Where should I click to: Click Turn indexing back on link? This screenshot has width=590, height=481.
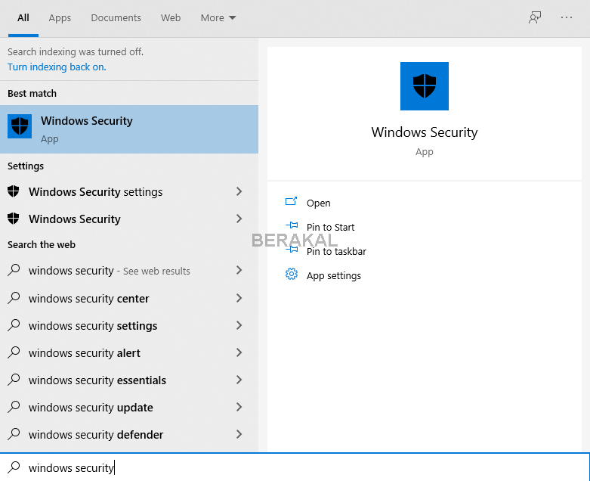click(x=57, y=67)
